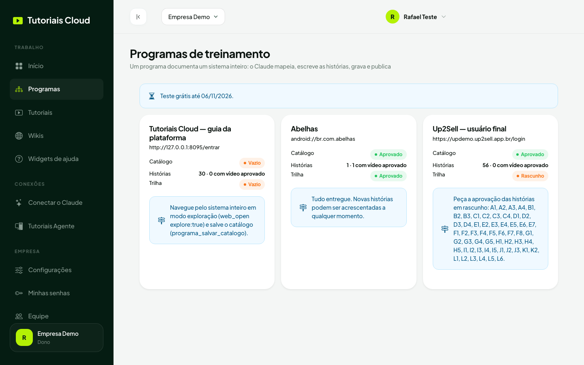Viewport: 584px width, 365px height.
Task: Click Trilha Vazio badge in first card
Action: coord(252,185)
